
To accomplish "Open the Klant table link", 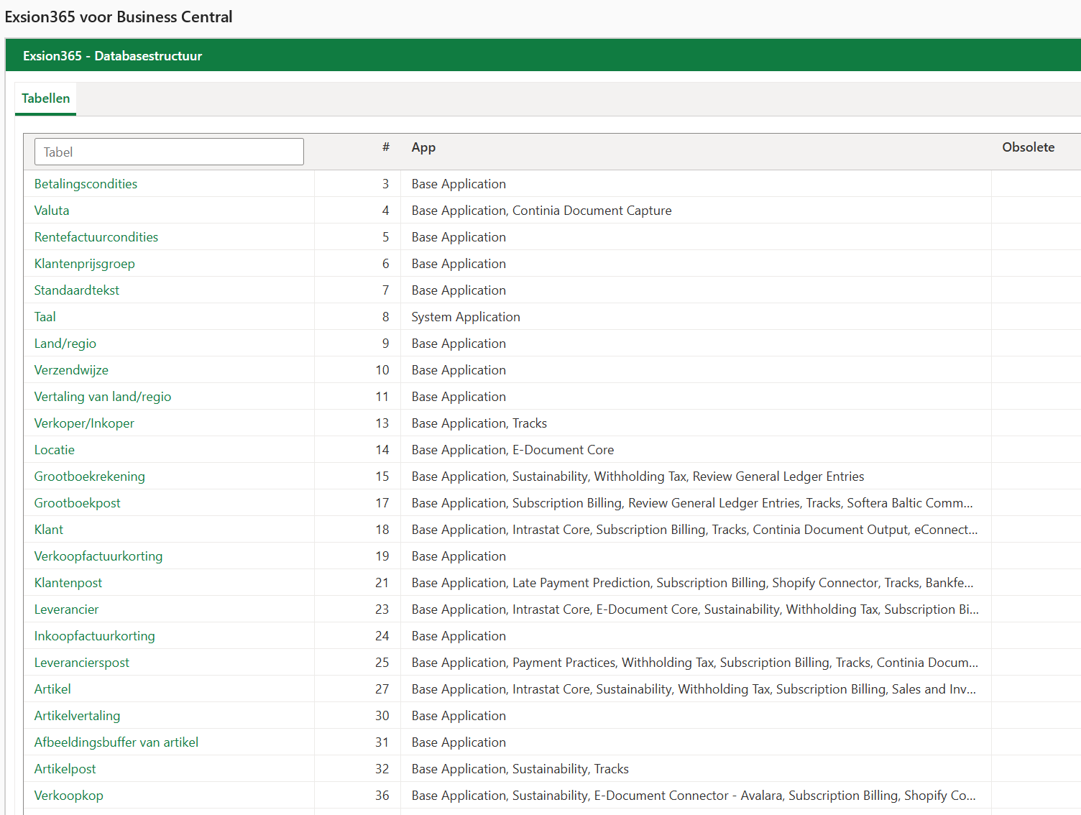I will pos(49,530).
